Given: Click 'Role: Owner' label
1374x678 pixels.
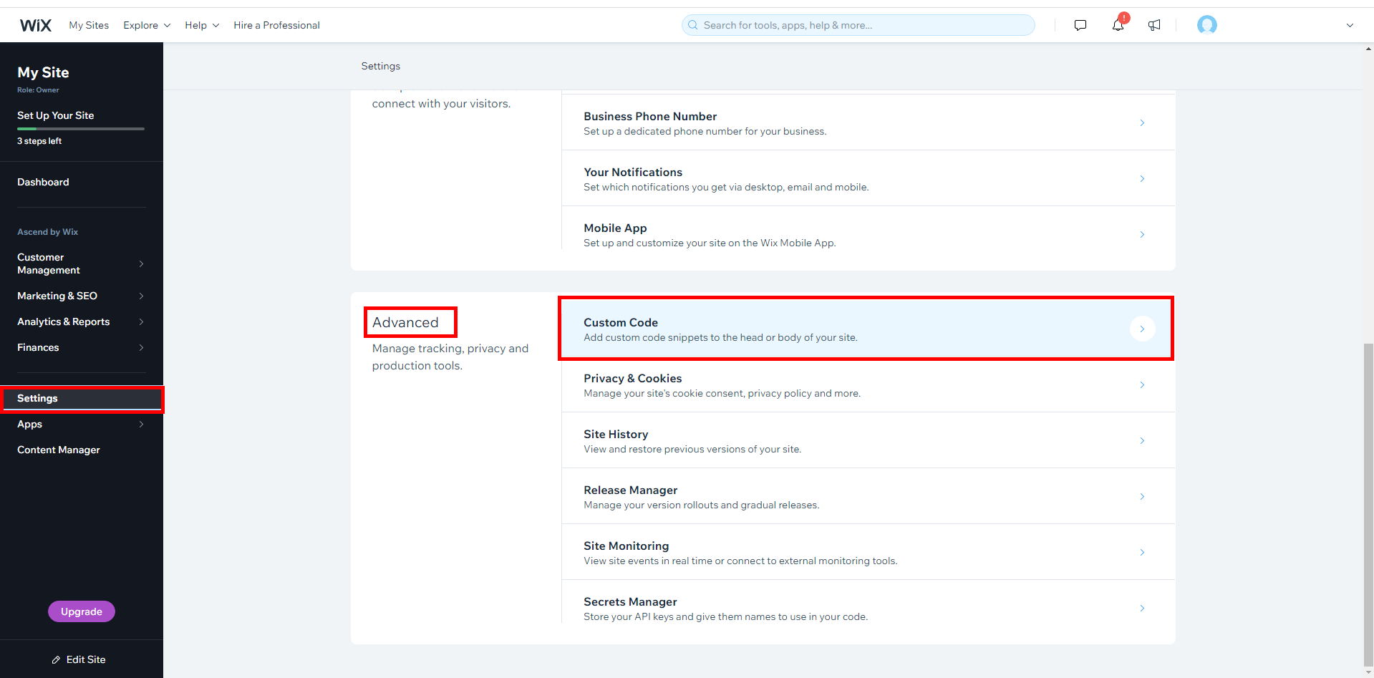Looking at the screenshot, I should [x=38, y=90].
